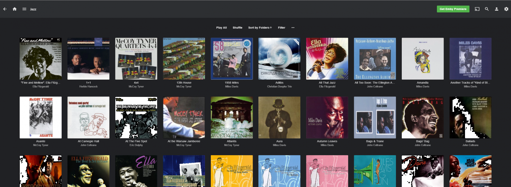Click the All That Jazz title link
511x187 pixels.
tap(327, 83)
